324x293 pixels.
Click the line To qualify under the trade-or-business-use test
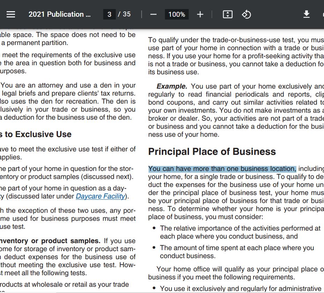pos(236,40)
